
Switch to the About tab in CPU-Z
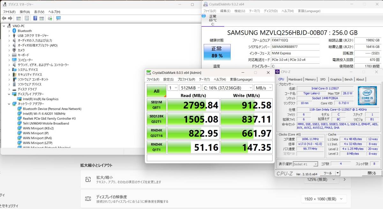click(x=360, y=79)
